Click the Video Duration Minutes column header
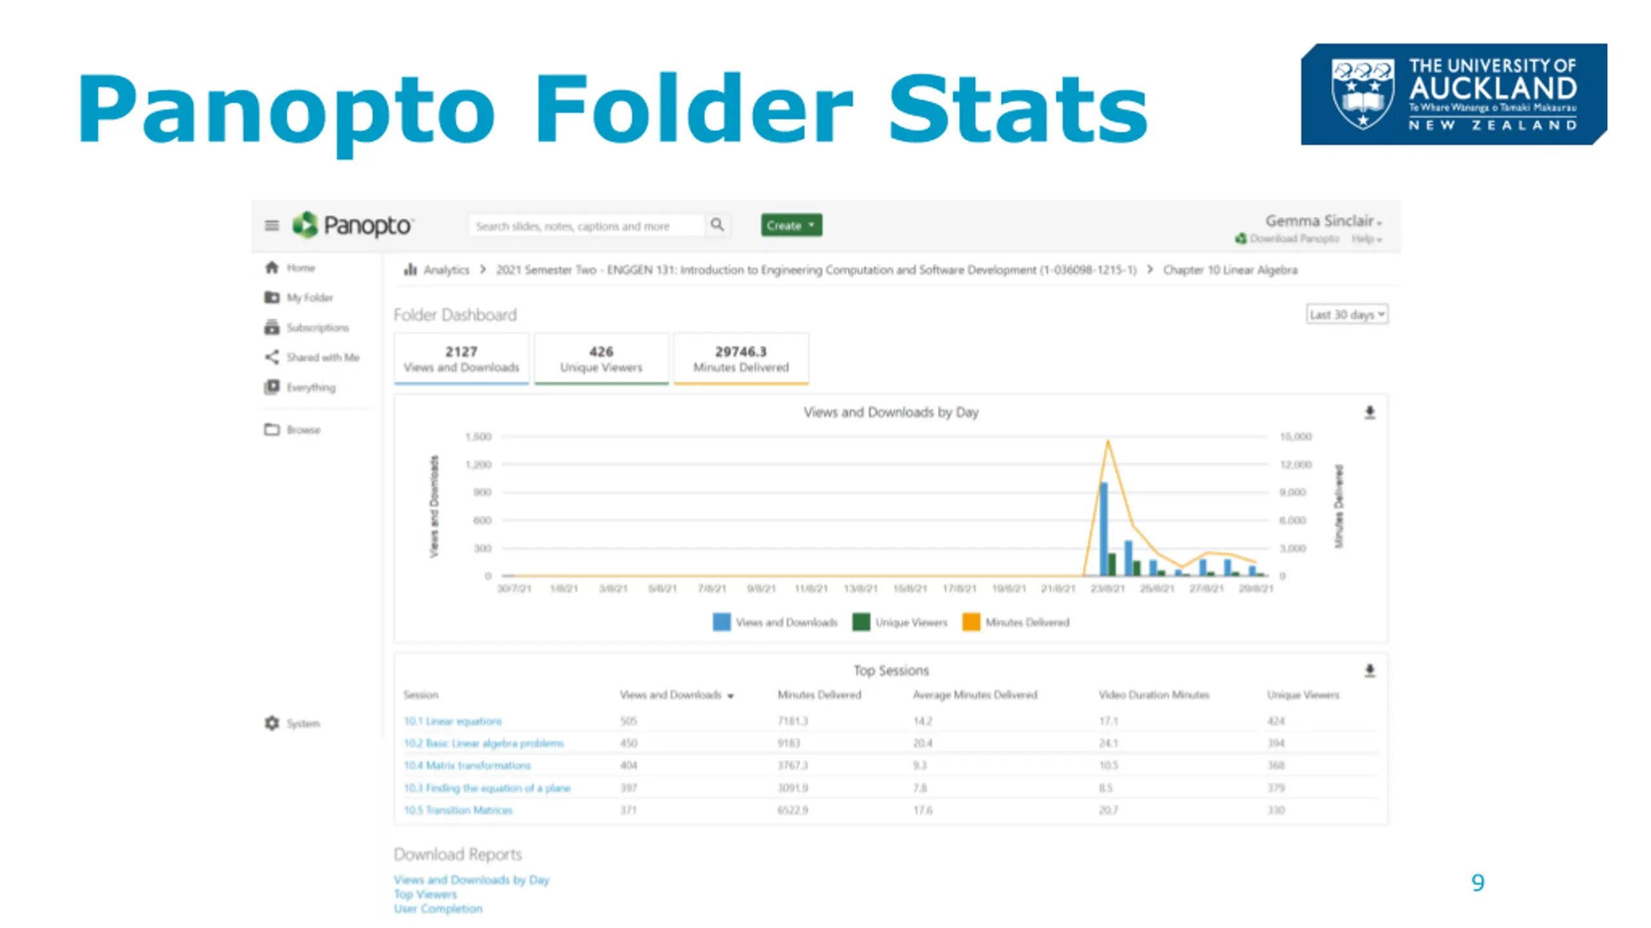 1154,695
